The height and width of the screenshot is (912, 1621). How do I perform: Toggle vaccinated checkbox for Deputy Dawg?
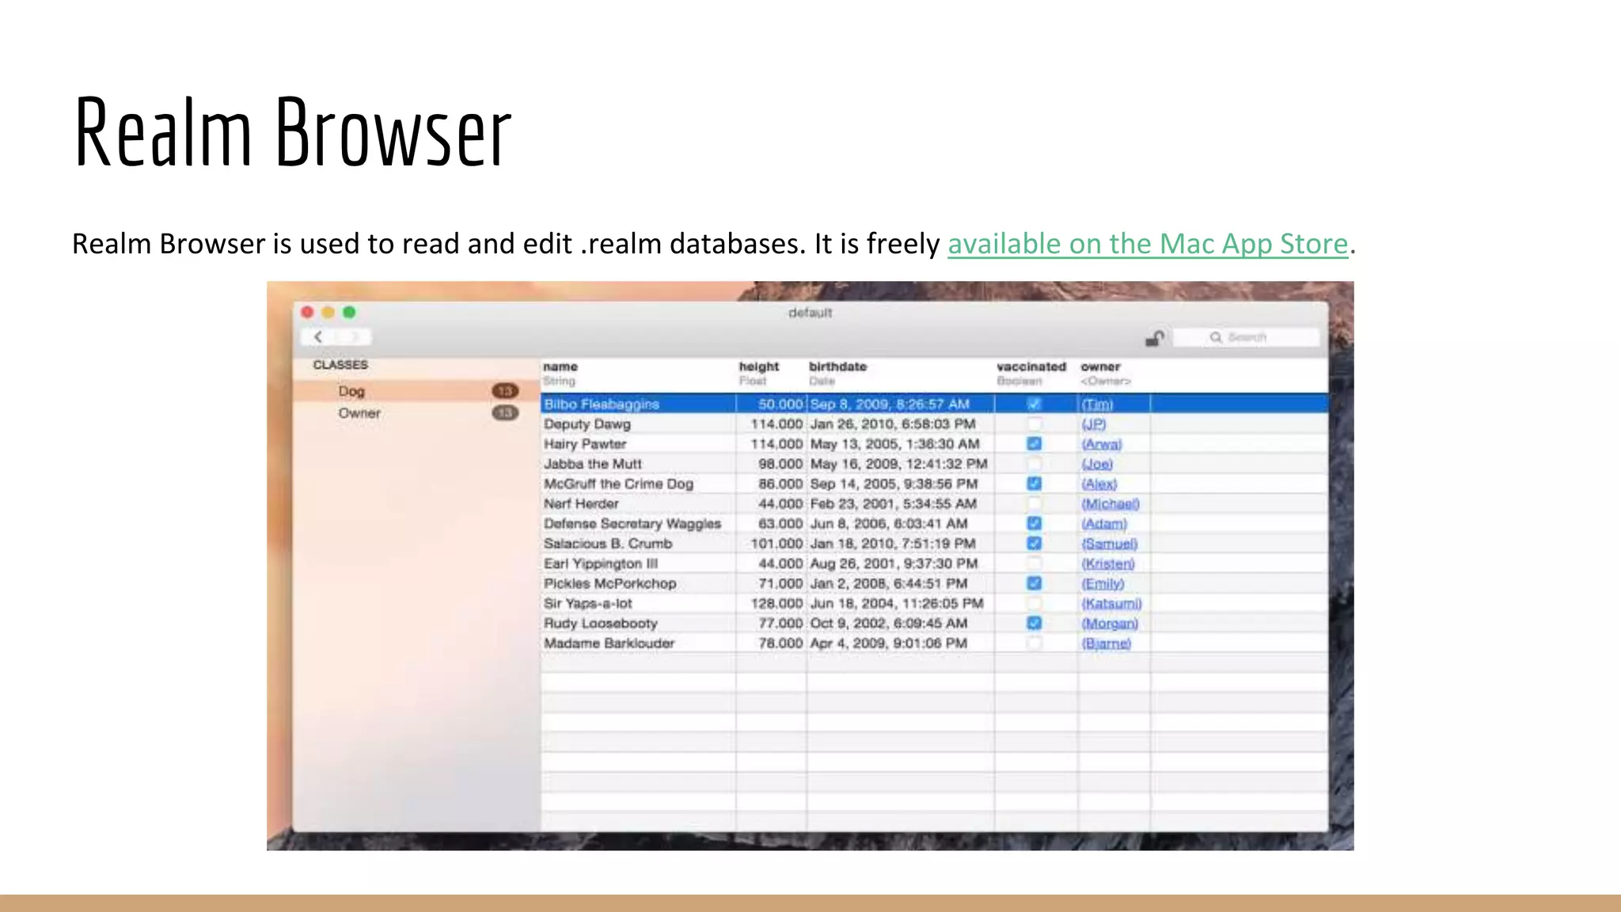[x=1034, y=424]
